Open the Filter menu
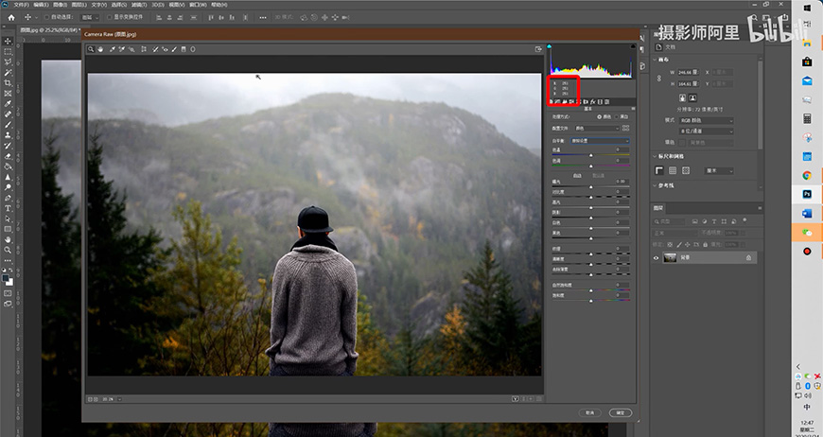823x437 pixels. point(139,5)
